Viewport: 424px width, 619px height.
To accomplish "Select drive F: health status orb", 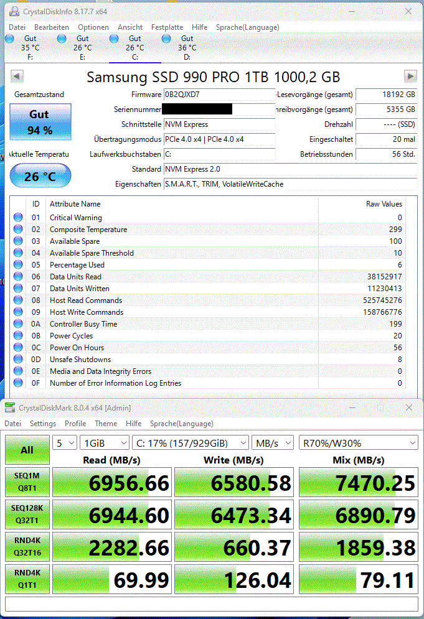I will point(10,39).
